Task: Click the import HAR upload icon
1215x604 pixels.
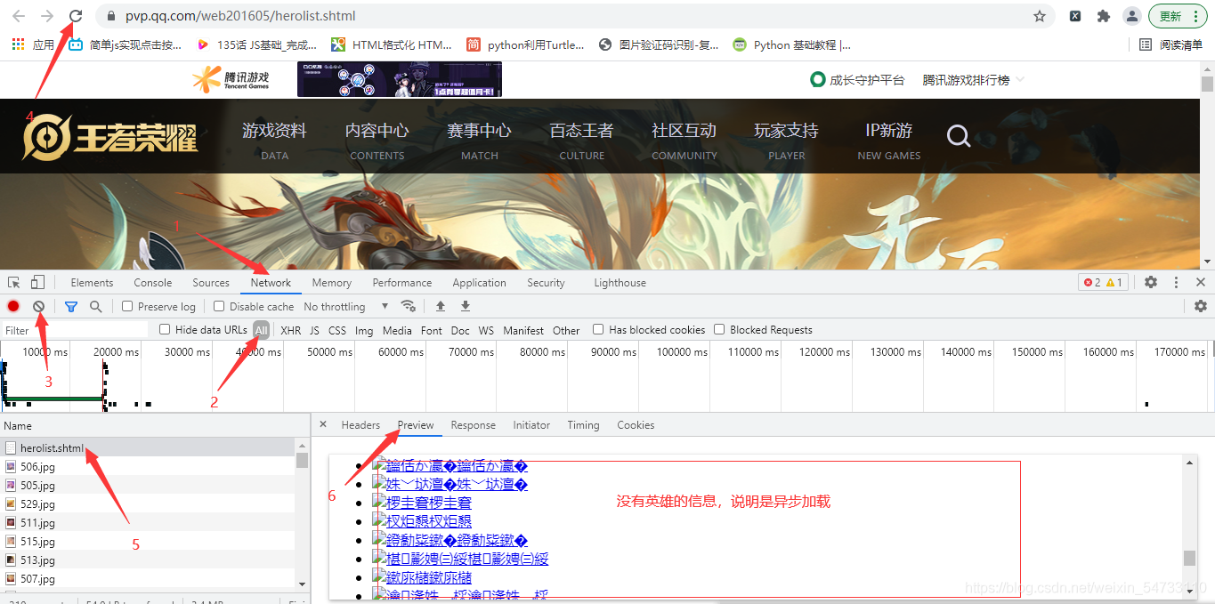Action: [440, 306]
